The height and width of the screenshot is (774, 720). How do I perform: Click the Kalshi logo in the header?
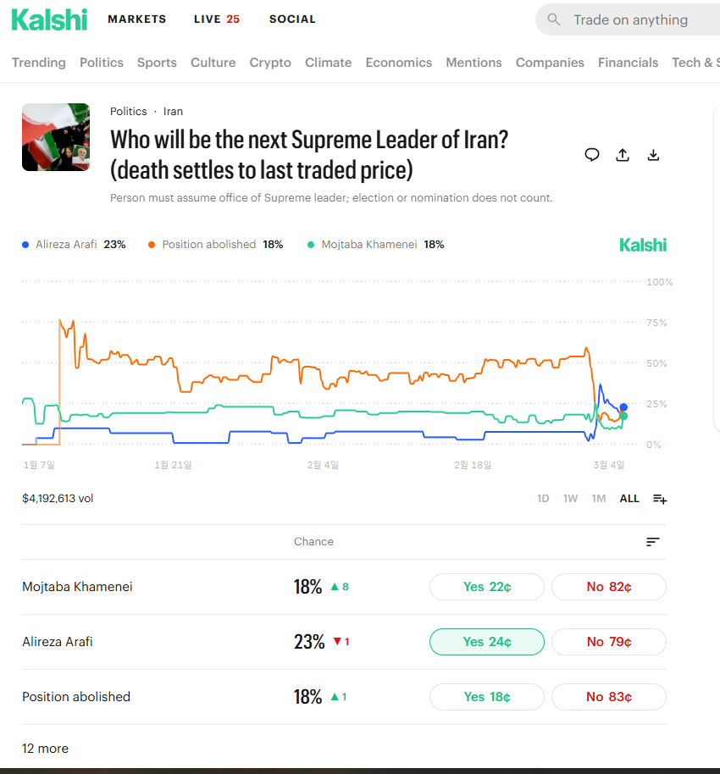[49, 19]
